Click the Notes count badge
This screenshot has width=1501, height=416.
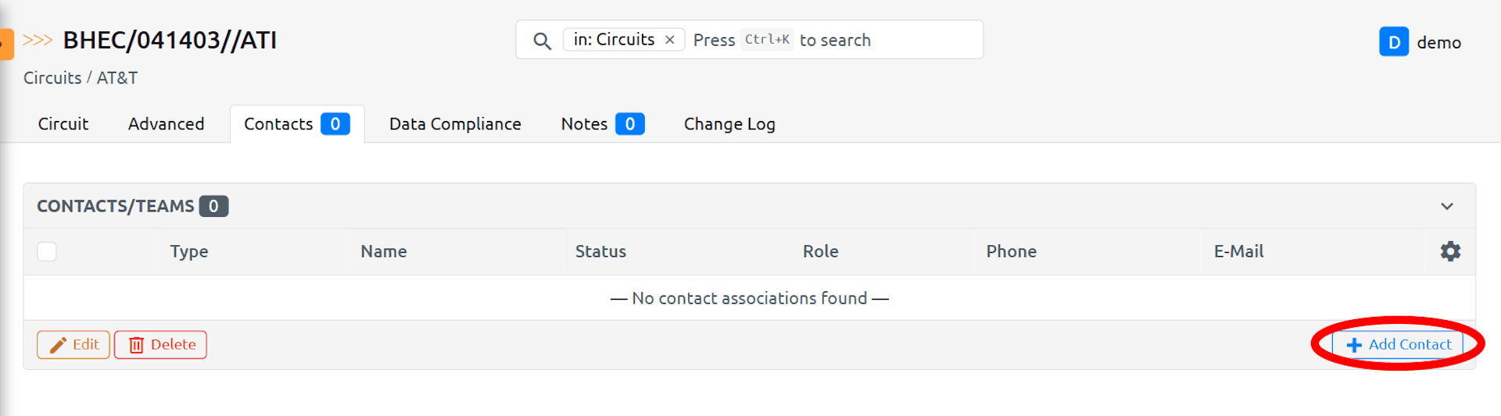pos(629,124)
